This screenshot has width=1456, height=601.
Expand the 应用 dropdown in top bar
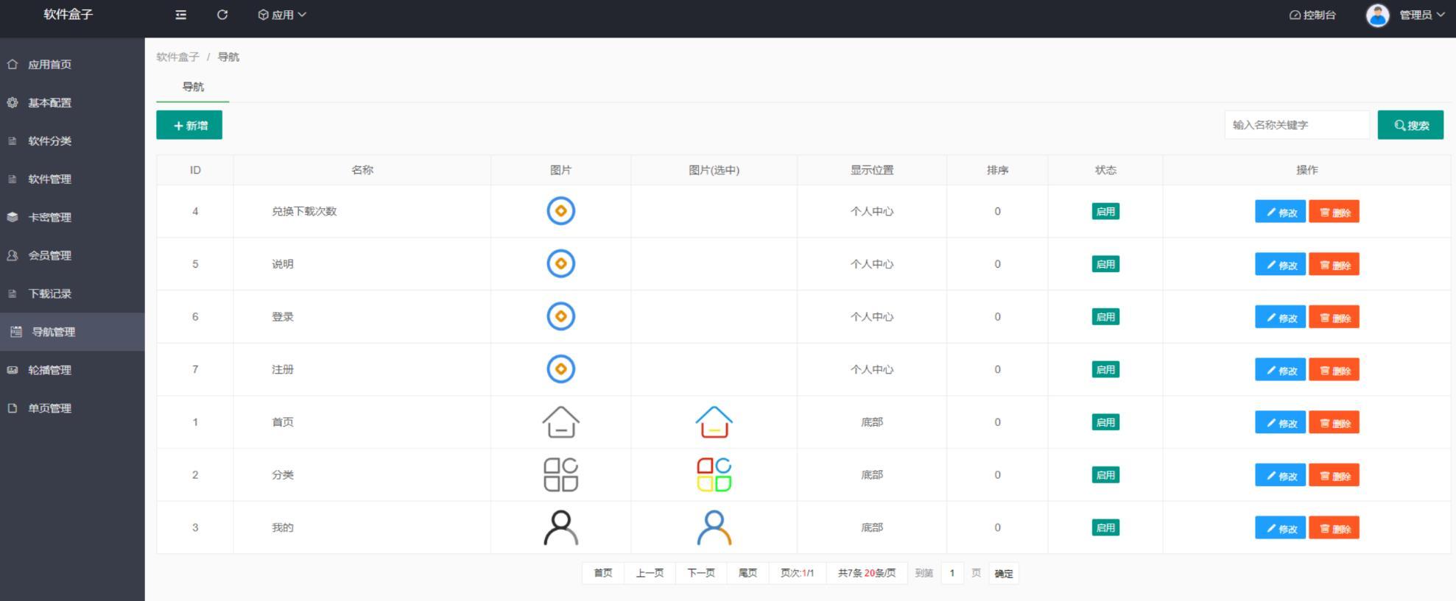click(282, 15)
